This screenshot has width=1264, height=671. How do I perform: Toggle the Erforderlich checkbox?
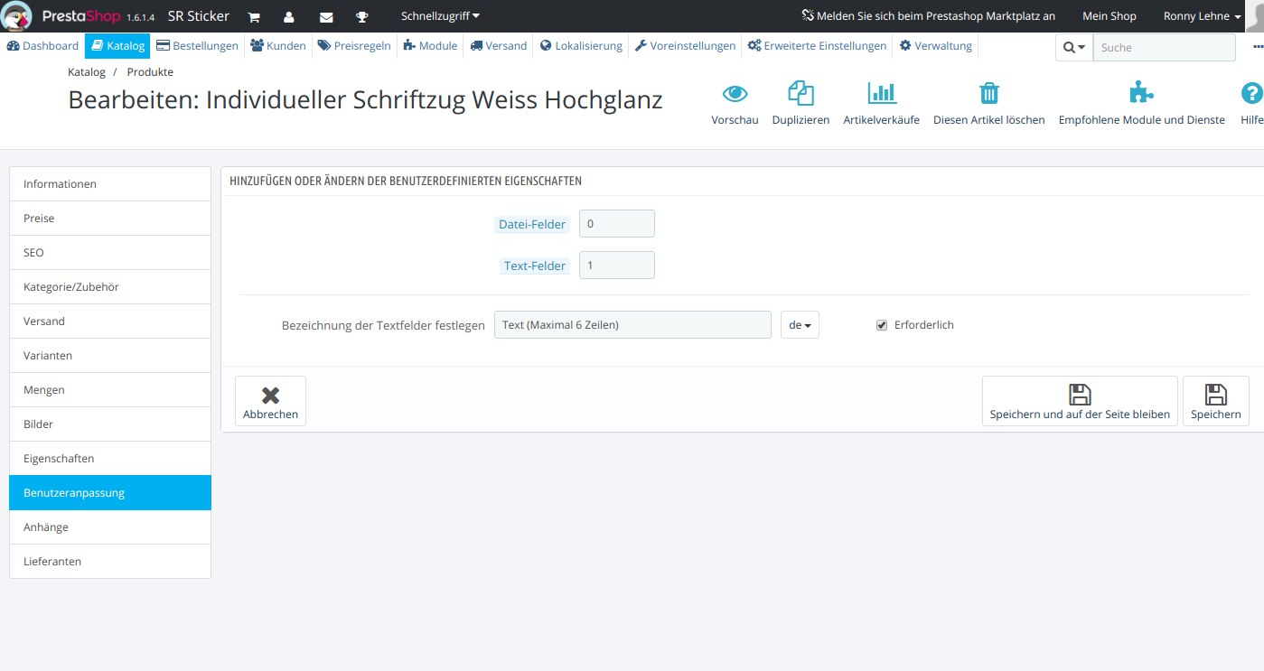click(882, 325)
